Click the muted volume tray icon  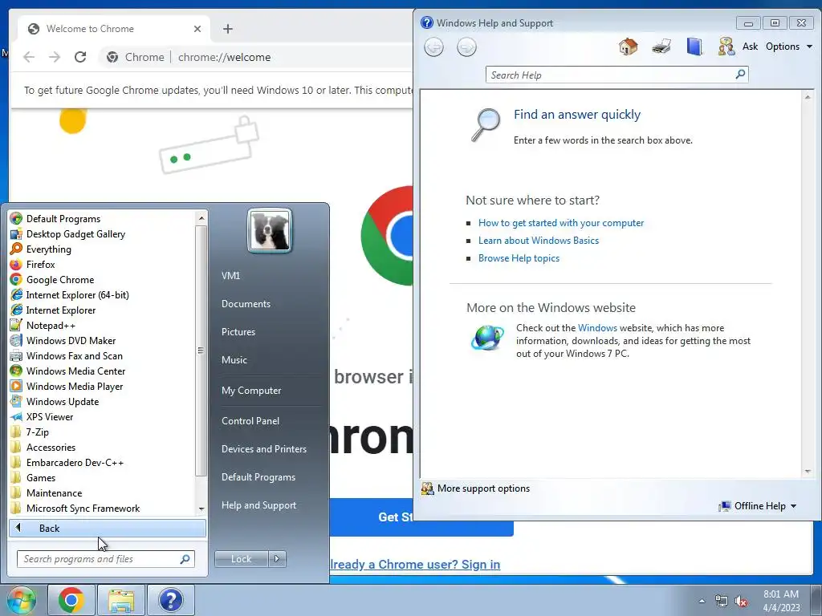(741, 601)
